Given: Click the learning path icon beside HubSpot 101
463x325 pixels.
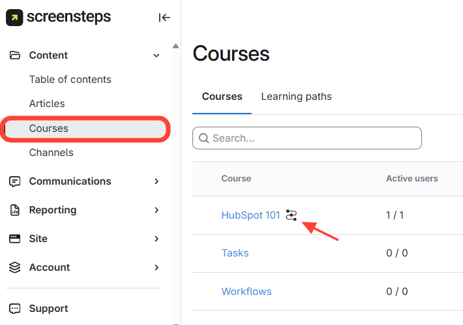Looking at the screenshot, I should tap(291, 215).
